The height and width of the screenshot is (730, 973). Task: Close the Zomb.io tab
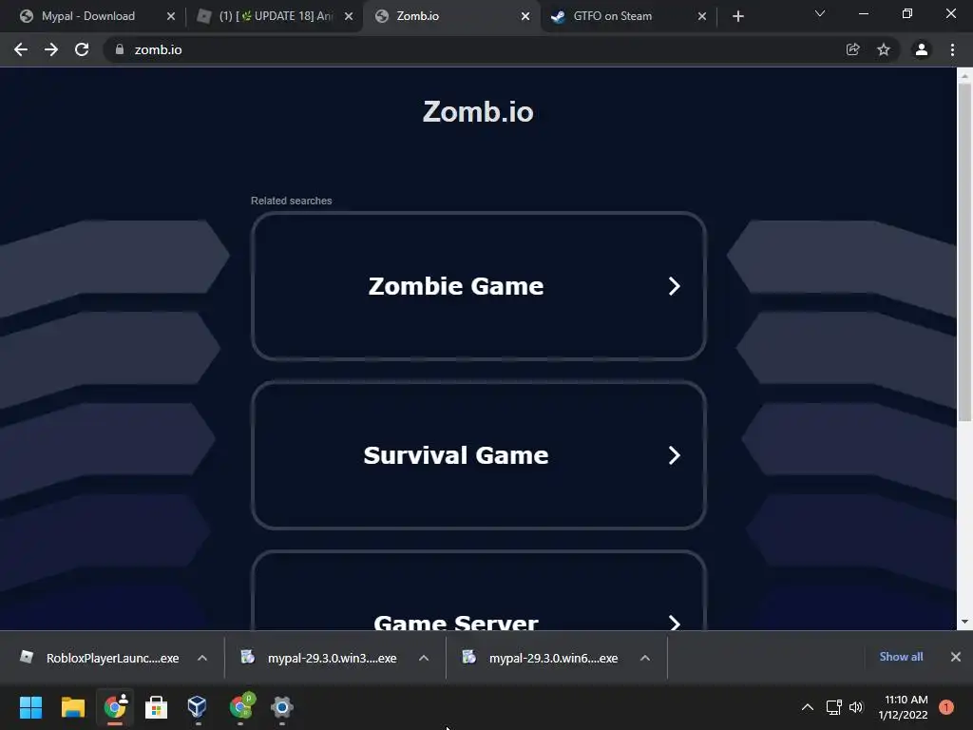click(525, 16)
